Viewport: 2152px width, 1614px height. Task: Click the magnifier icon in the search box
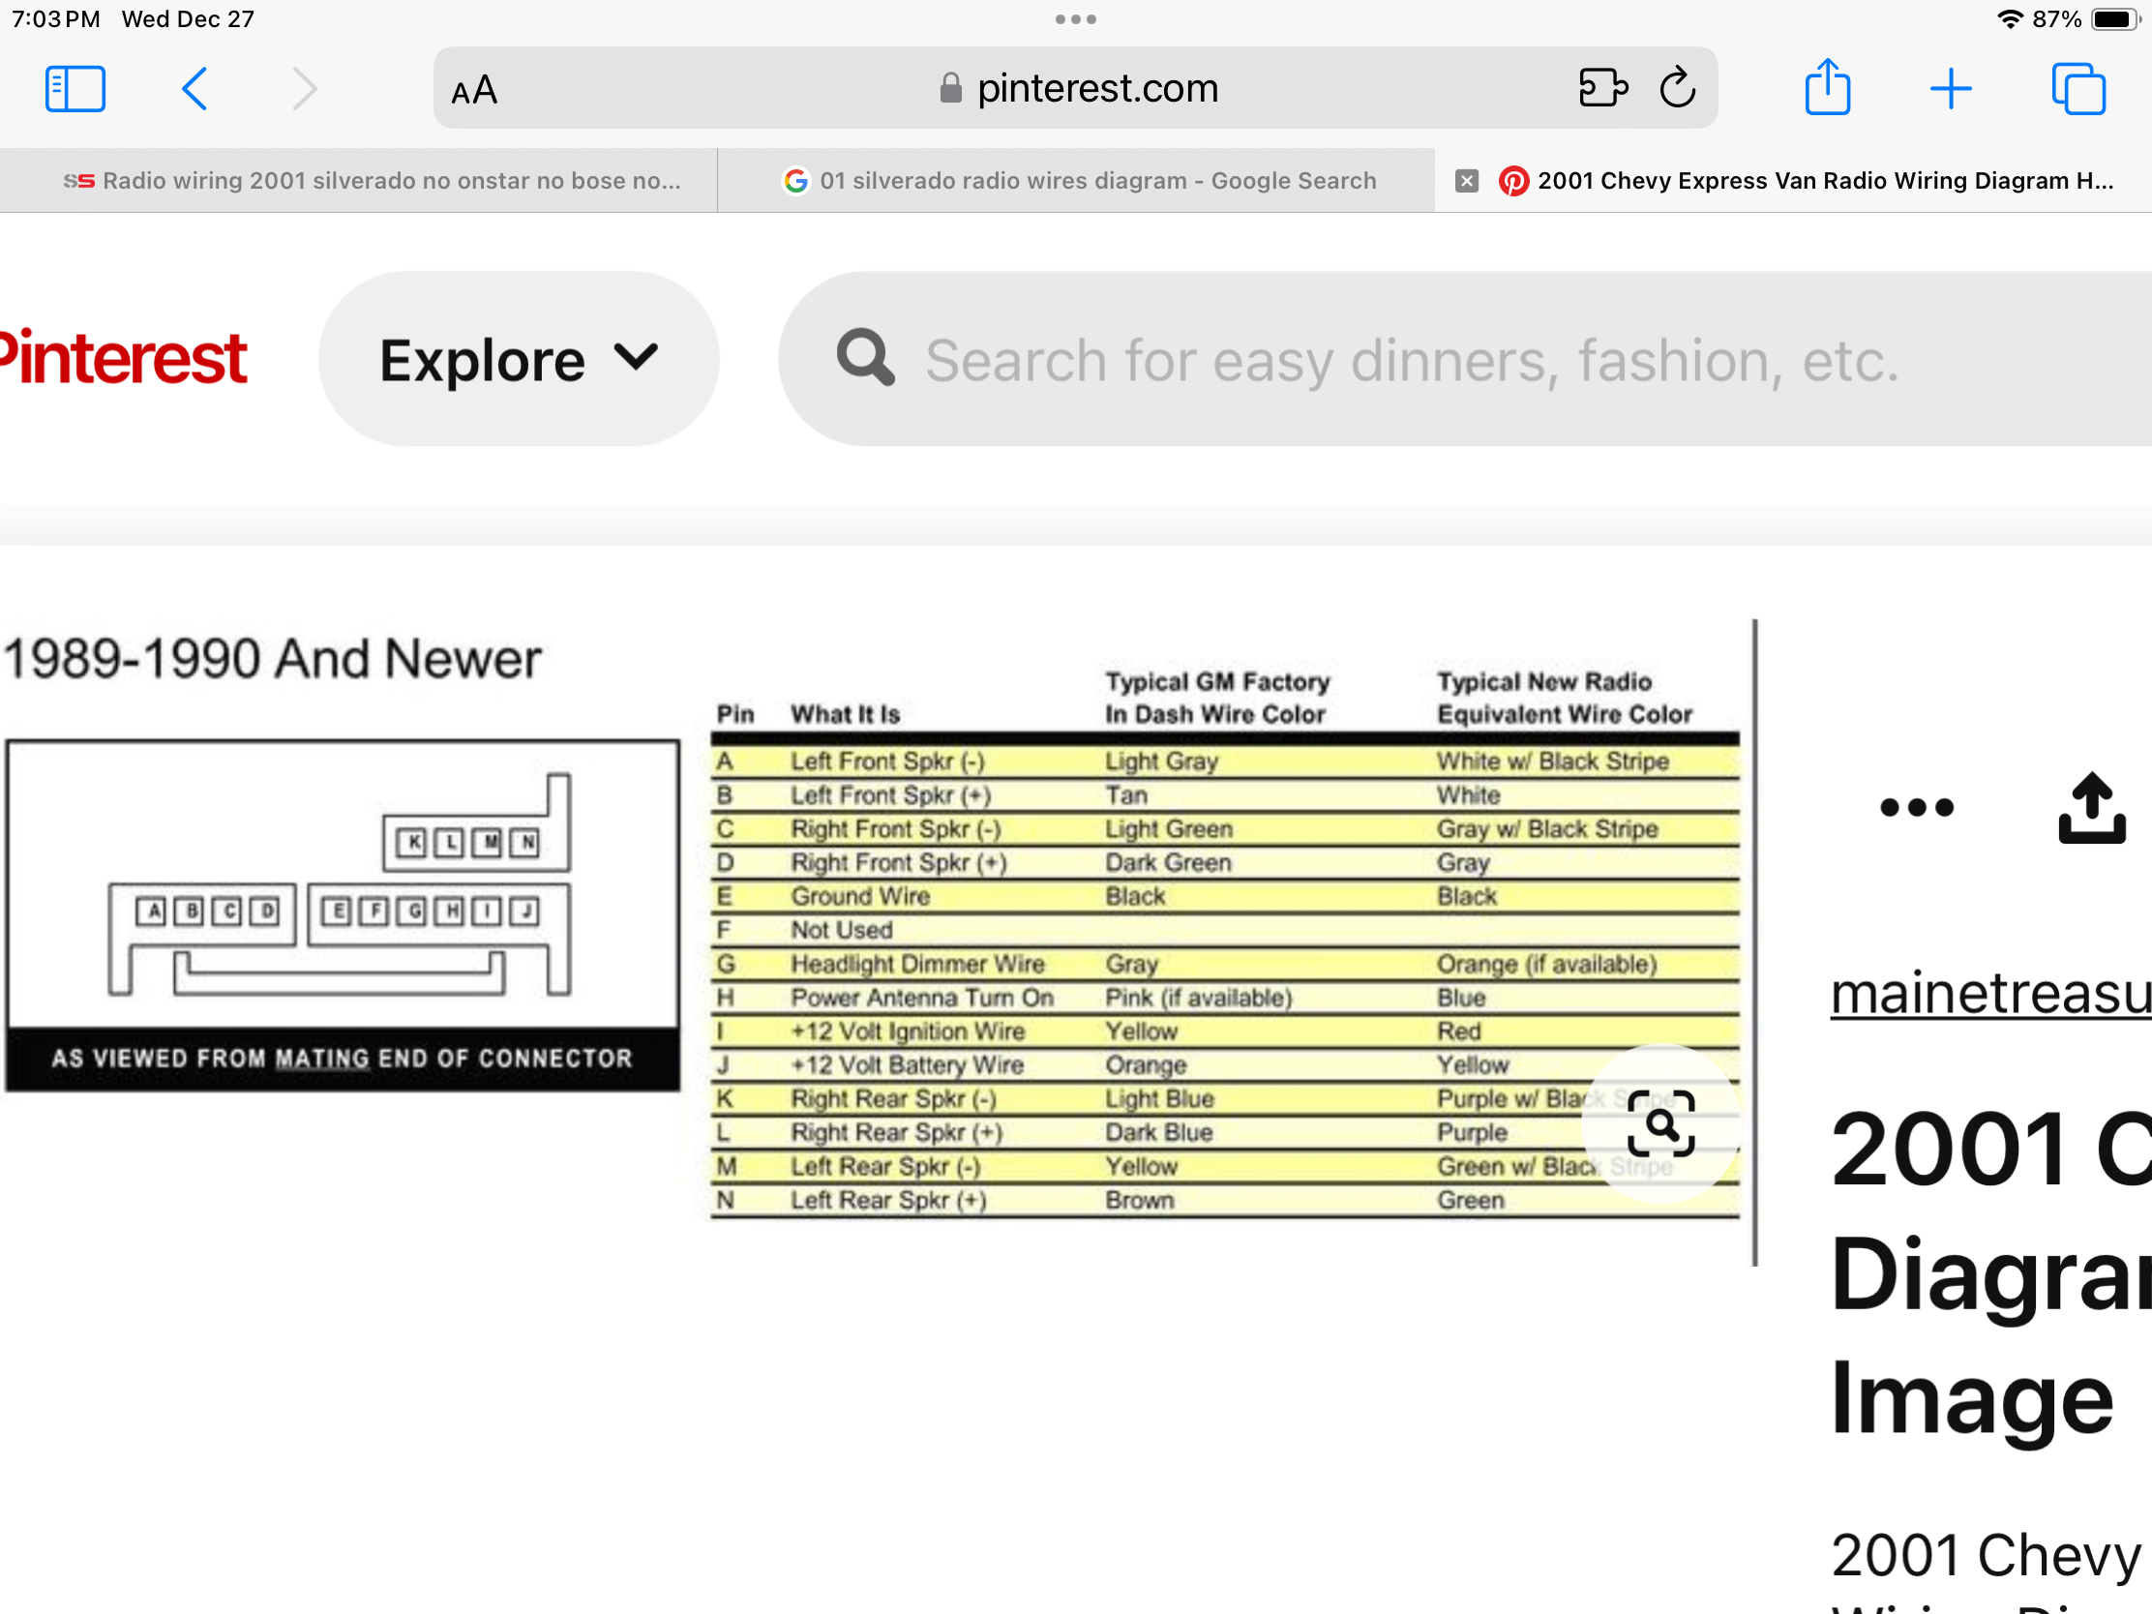[x=865, y=358]
